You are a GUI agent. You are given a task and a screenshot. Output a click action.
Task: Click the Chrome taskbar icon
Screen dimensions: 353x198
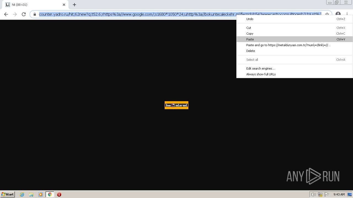pos(50,194)
